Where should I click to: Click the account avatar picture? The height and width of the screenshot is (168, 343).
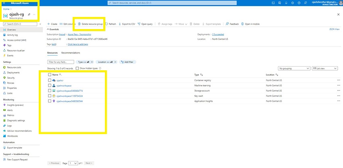pos(340,3)
